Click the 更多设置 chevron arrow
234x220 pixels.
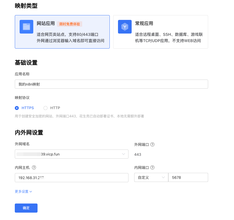[31, 191]
